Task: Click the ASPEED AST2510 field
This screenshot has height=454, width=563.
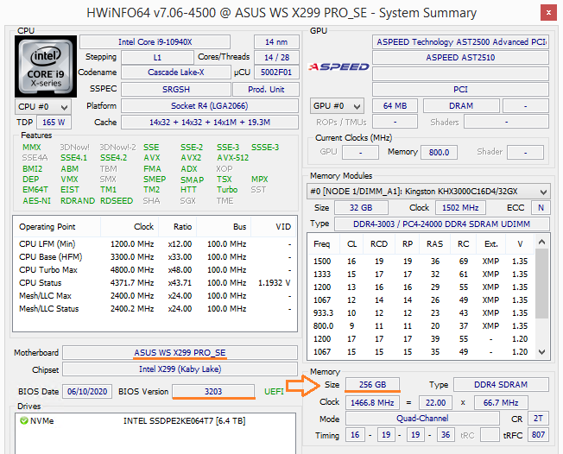Action: click(x=460, y=58)
